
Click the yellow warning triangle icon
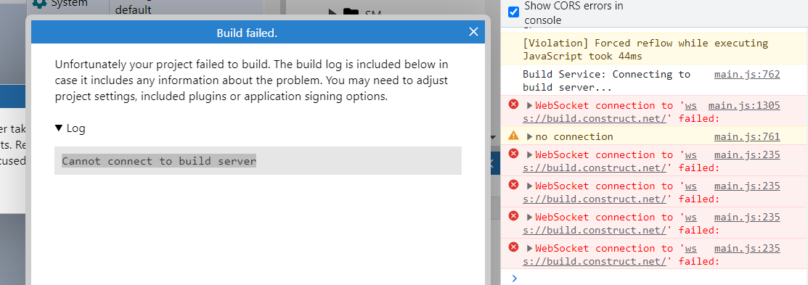pyautogui.click(x=513, y=136)
